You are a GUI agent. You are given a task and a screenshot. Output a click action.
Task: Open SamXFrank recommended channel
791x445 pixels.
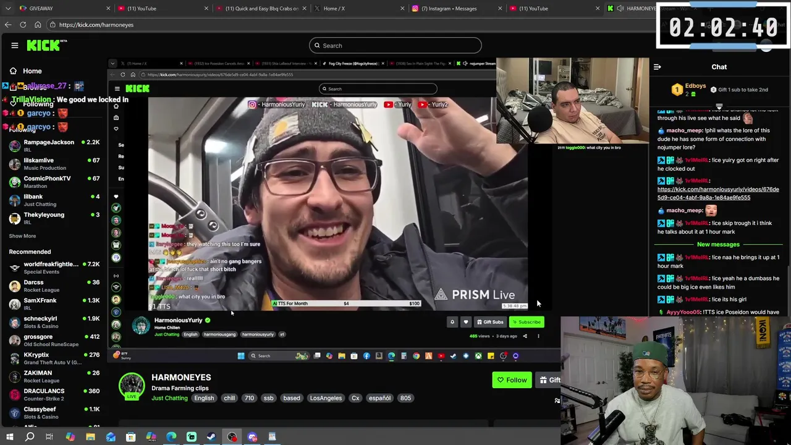pos(54,303)
